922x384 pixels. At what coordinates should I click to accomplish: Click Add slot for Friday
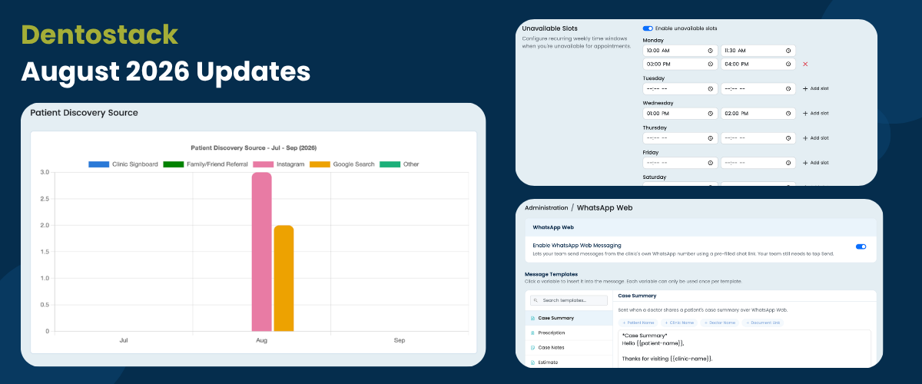pos(815,163)
